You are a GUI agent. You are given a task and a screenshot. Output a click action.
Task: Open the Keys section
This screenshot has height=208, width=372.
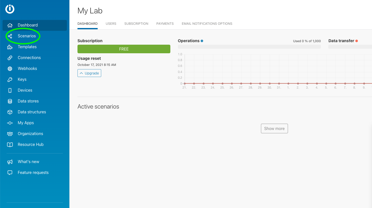(x=22, y=79)
